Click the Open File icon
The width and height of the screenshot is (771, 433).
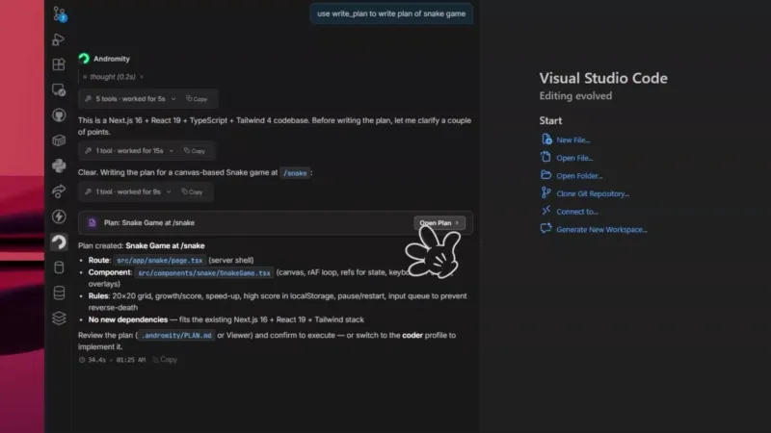click(x=545, y=157)
